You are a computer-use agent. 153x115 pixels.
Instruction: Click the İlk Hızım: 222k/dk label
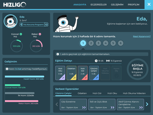[26, 96]
